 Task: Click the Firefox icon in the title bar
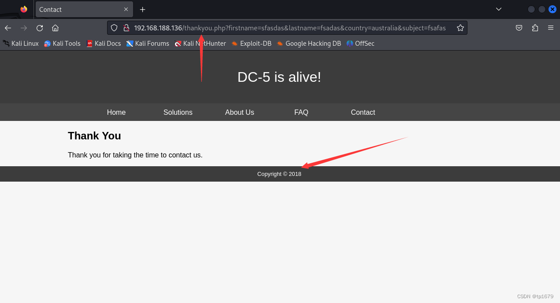24,9
